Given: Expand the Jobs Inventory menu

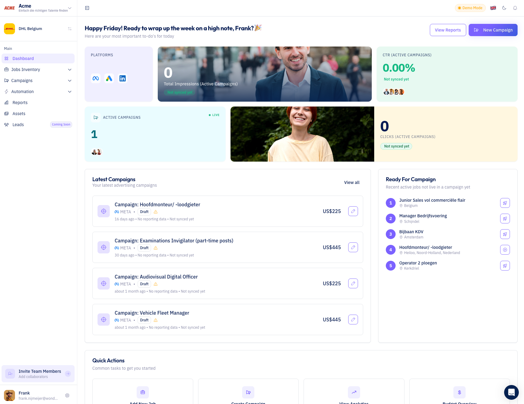Looking at the screenshot, I should pos(38,69).
